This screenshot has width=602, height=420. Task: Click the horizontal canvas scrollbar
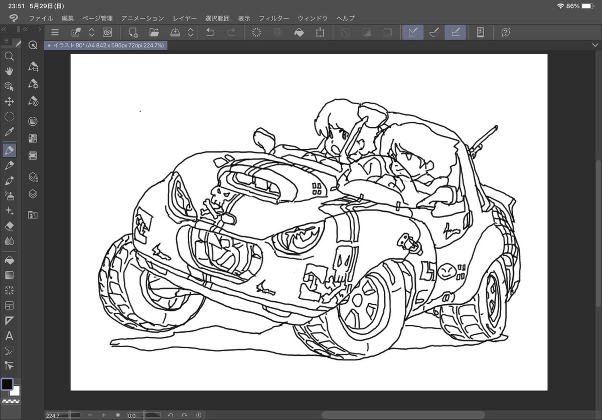click(x=403, y=415)
